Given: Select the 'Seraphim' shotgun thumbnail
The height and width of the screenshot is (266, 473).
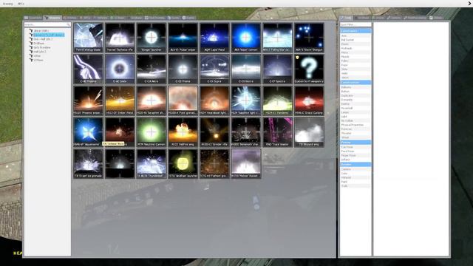Looking at the screenshot, I should [x=152, y=100].
